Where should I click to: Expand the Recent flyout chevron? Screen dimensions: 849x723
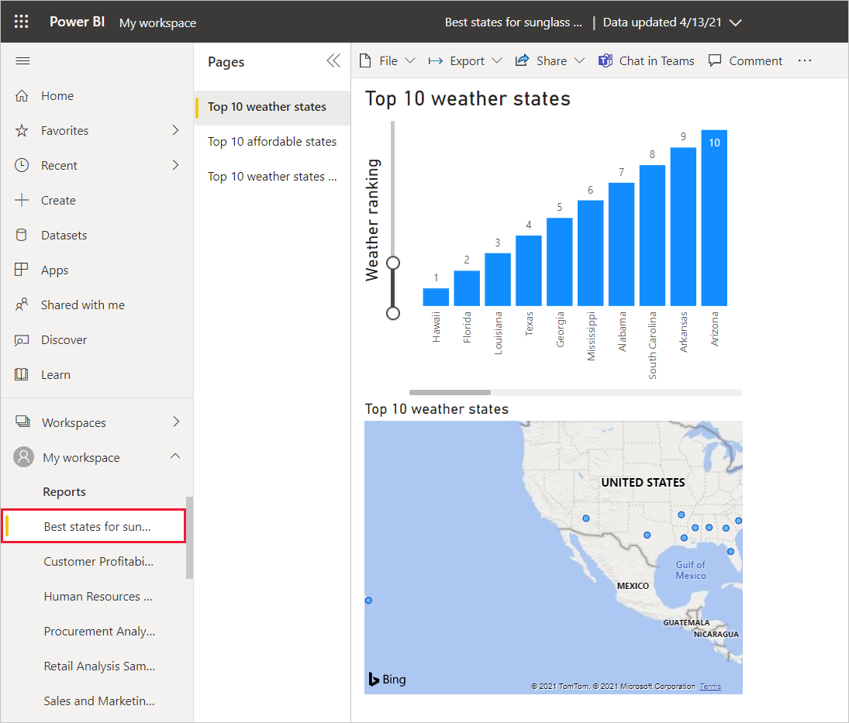point(175,165)
